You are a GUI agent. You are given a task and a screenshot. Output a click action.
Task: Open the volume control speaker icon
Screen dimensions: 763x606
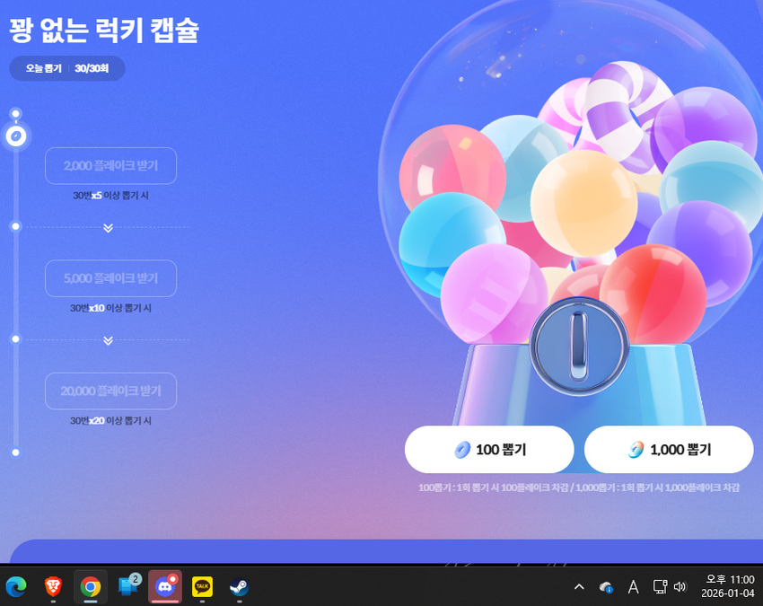pos(680,586)
